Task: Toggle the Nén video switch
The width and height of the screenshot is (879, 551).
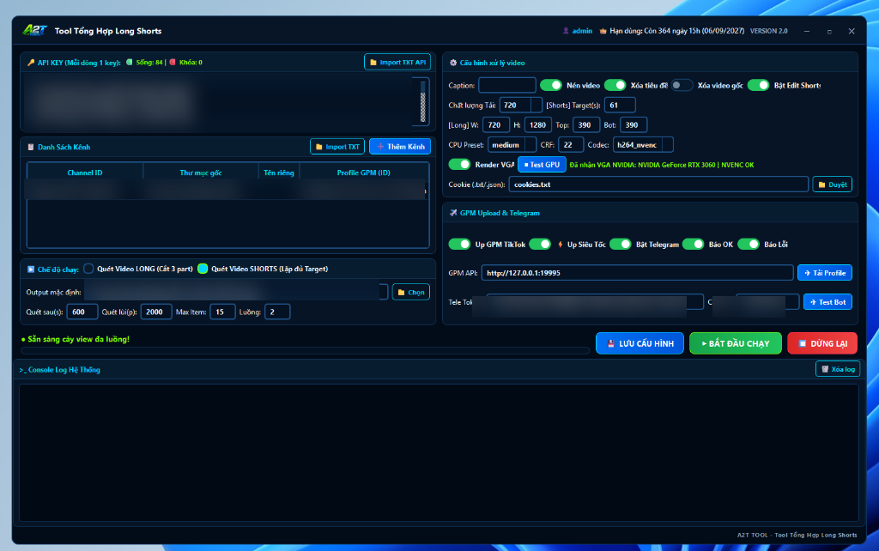Action: [550, 85]
